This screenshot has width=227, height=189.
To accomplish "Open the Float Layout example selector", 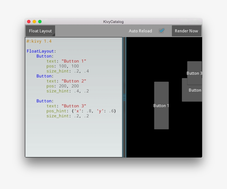I will coord(40,31).
